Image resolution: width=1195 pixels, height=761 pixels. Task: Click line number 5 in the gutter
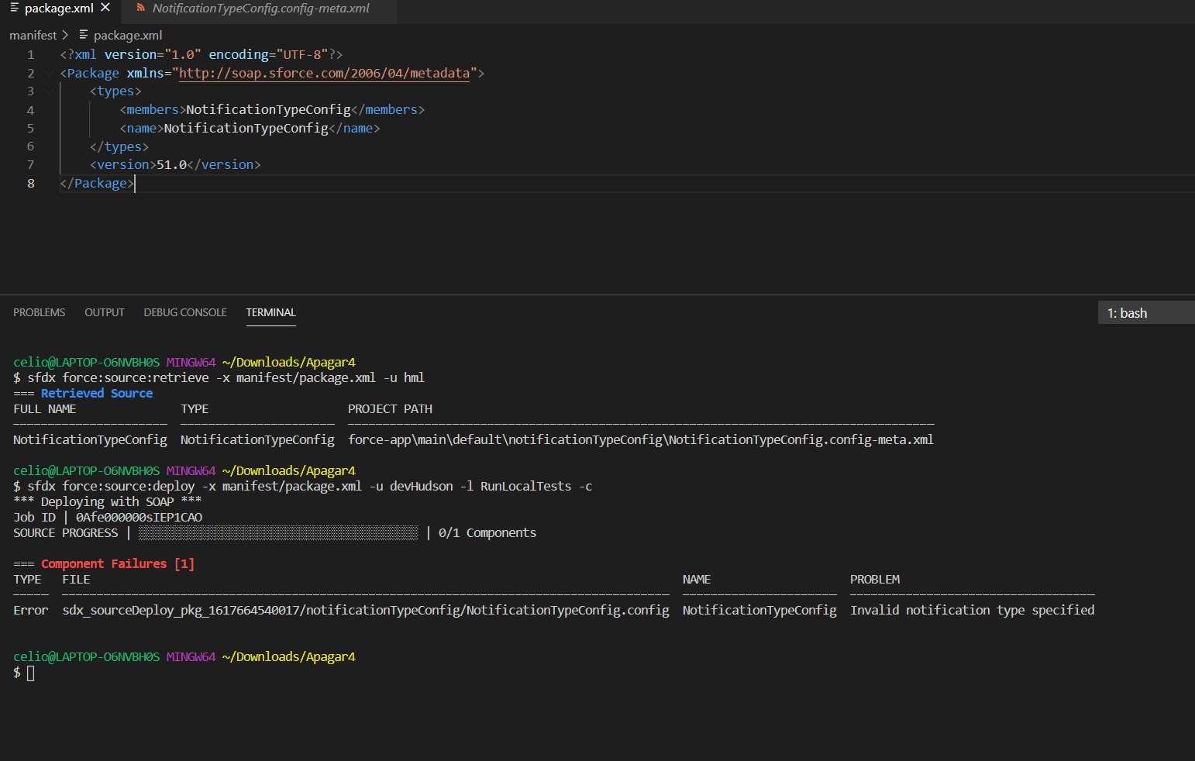pos(31,128)
